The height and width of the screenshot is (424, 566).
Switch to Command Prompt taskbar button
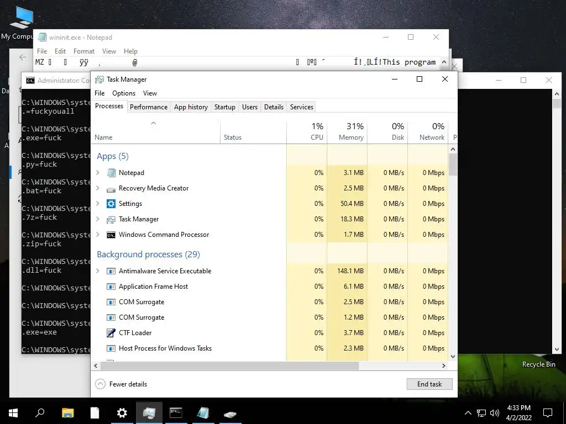[176, 413]
